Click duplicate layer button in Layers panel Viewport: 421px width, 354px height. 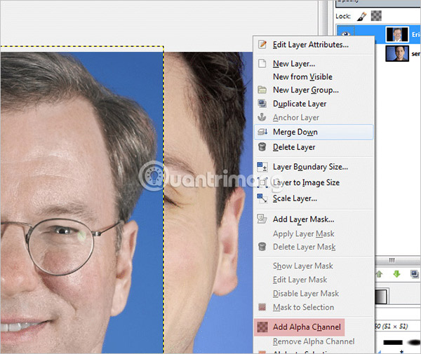pos(415,274)
